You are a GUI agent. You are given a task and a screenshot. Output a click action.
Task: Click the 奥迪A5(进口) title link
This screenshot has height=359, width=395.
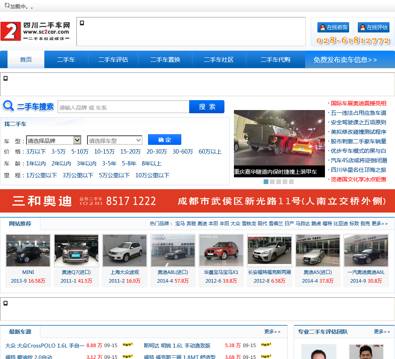coord(318,272)
